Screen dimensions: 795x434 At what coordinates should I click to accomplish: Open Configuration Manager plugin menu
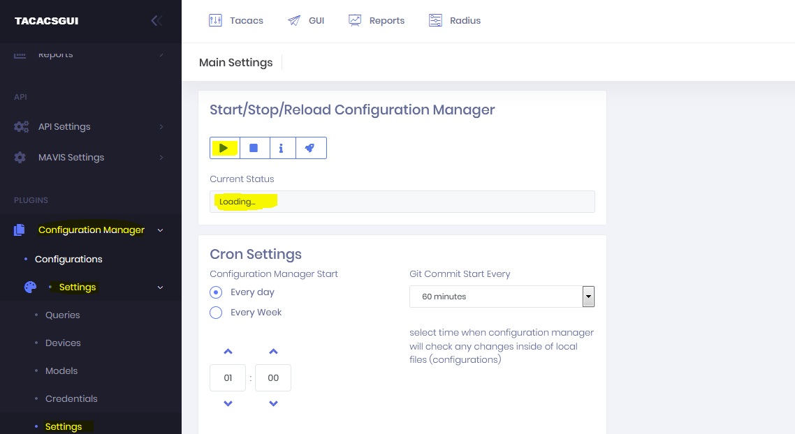coord(90,230)
